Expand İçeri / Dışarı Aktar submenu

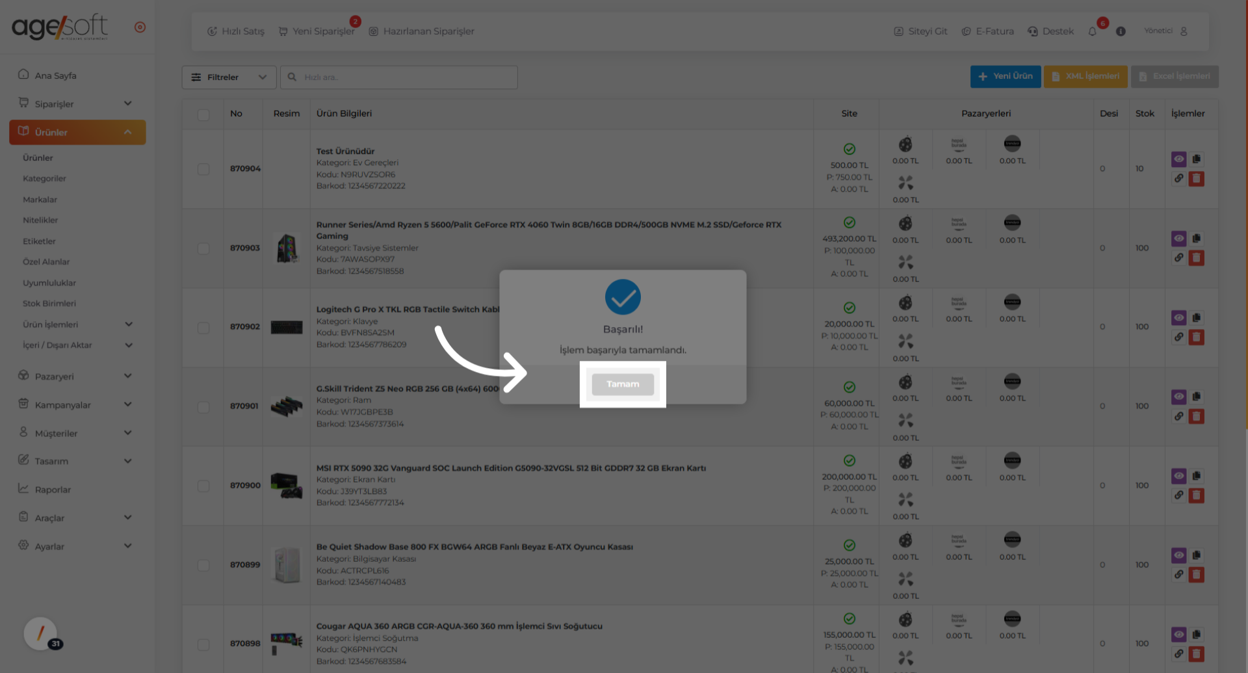point(77,345)
